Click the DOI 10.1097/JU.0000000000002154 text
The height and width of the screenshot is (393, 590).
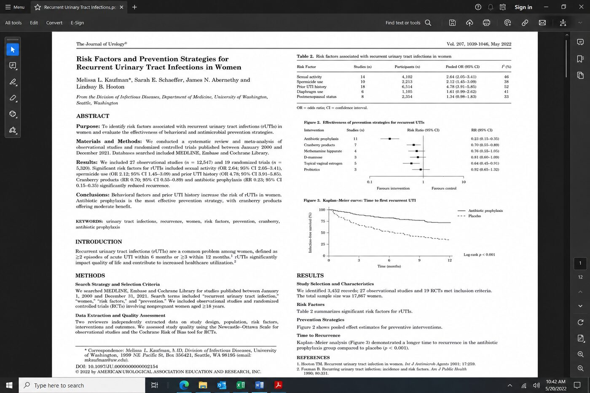coord(117,366)
